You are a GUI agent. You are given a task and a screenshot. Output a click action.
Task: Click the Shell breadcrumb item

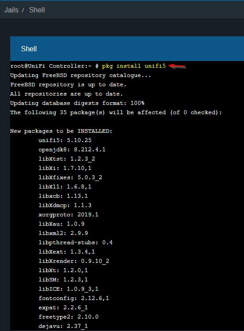37,10
